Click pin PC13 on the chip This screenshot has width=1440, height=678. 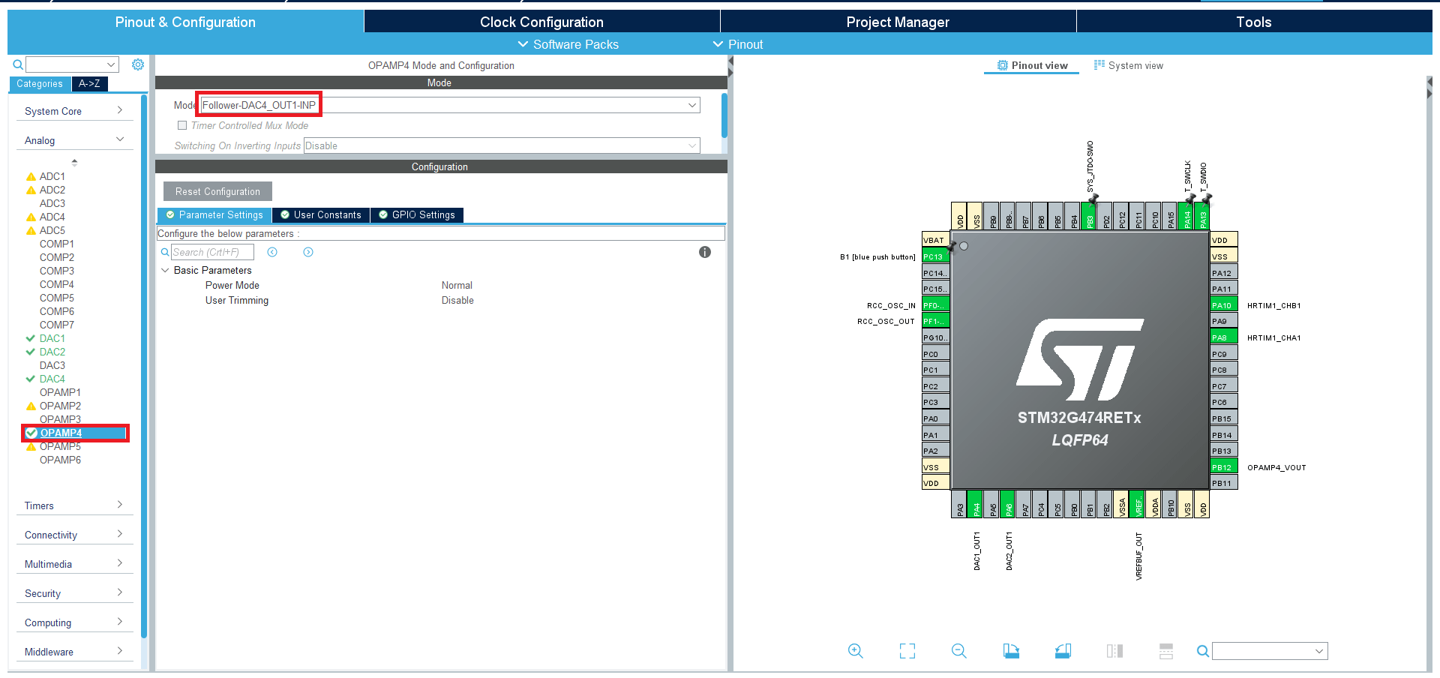click(x=936, y=256)
